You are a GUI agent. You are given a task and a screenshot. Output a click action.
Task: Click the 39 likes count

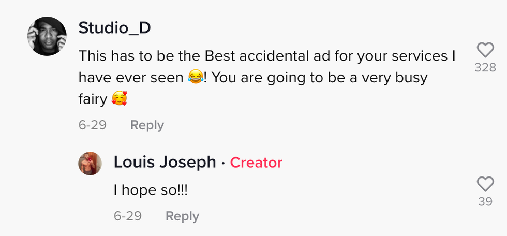(x=485, y=202)
